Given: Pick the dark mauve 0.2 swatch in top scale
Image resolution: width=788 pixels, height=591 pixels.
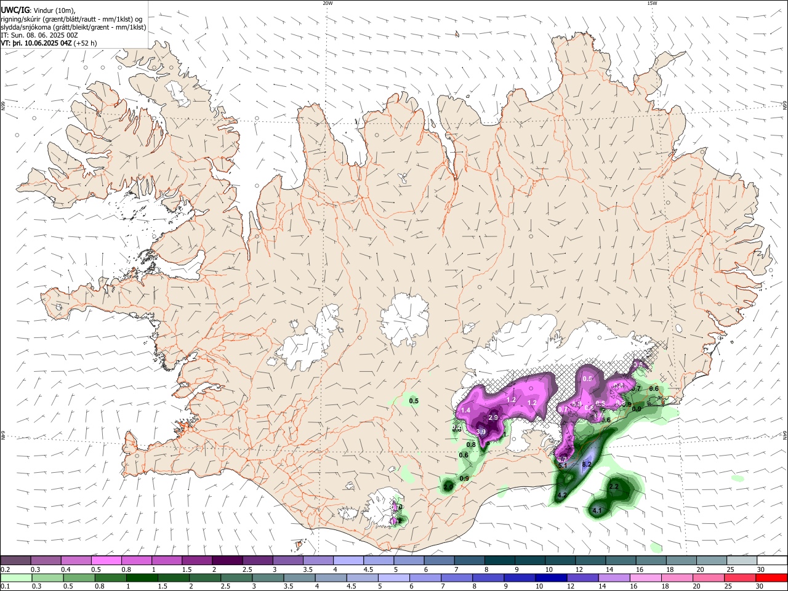Looking at the screenshot, I should pyautogui.click(x=15, y=561).
